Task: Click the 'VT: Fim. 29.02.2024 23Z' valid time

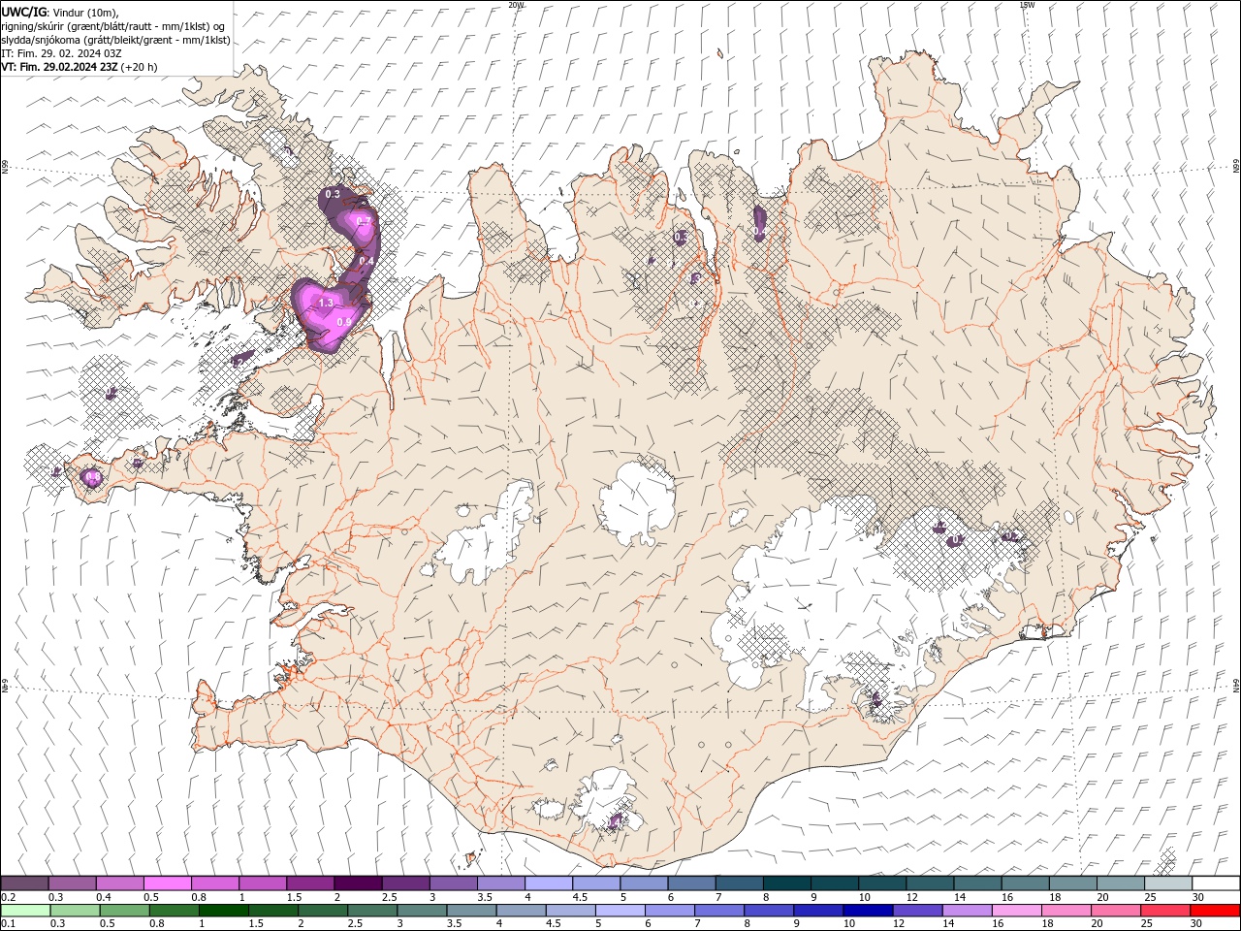Action: point(60,67)
